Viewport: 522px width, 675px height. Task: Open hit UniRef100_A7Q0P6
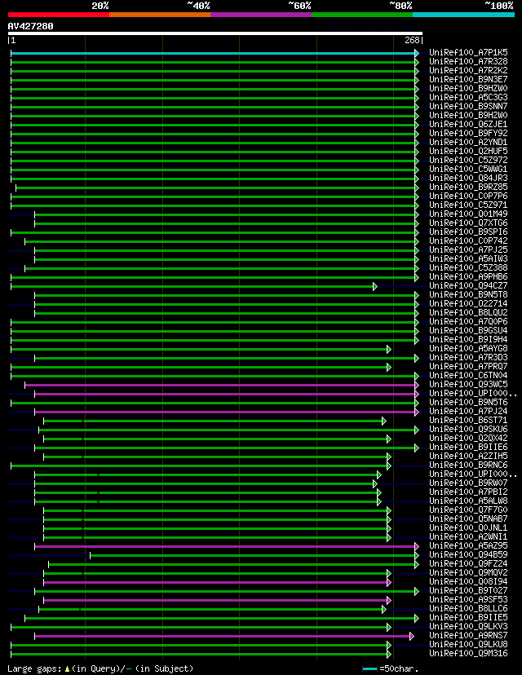click(468, 321)
